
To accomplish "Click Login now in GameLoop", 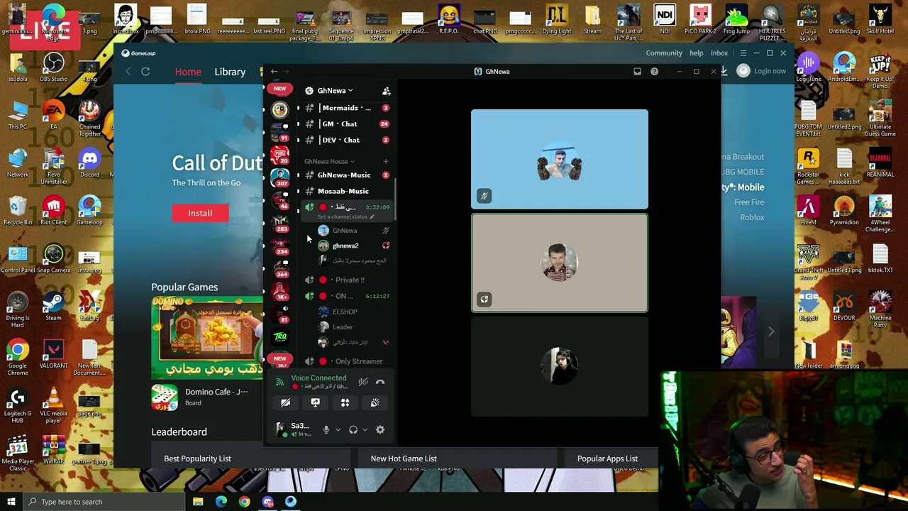I will [x=770, y=71].
